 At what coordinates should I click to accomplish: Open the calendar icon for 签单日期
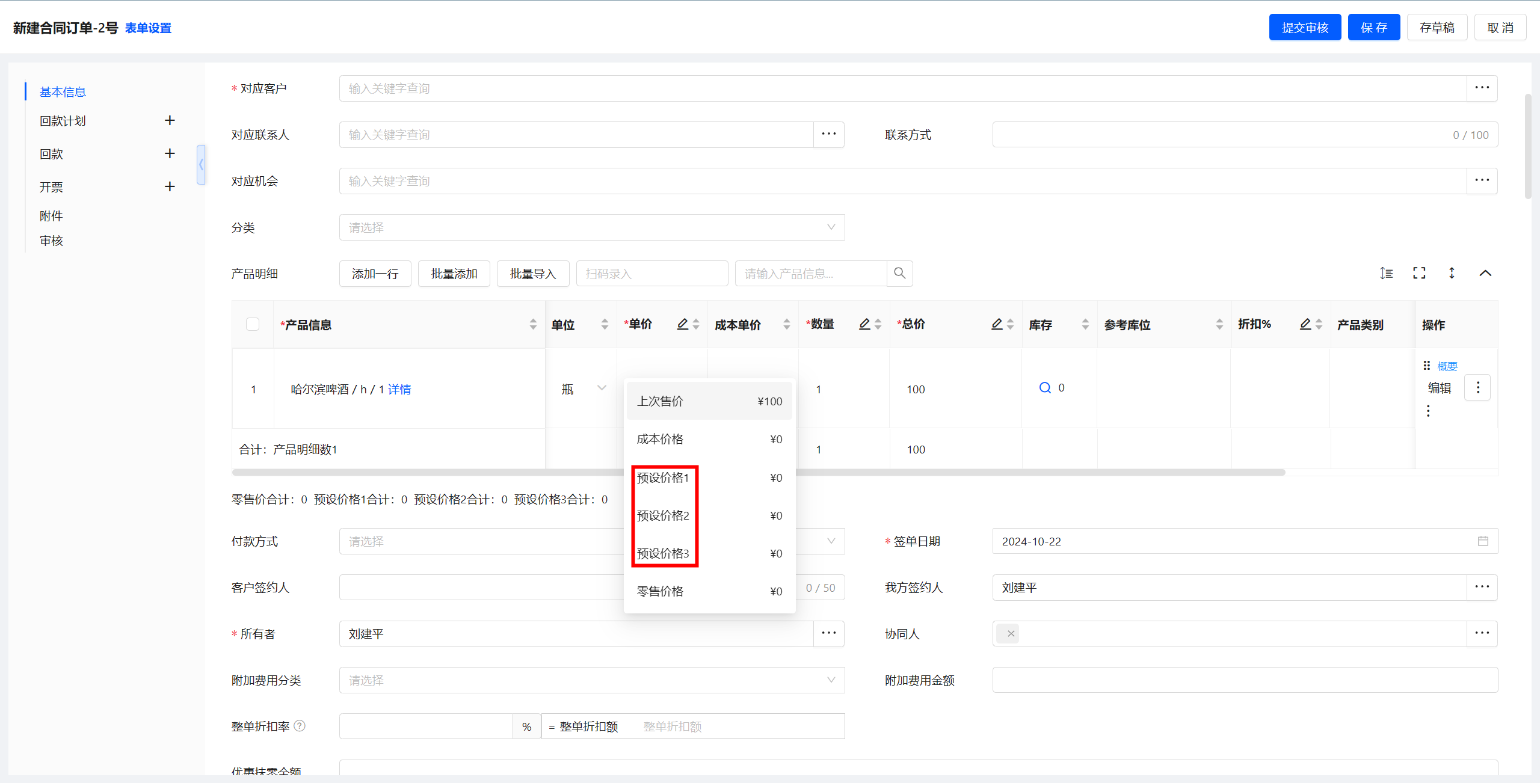pos(1483,541)
